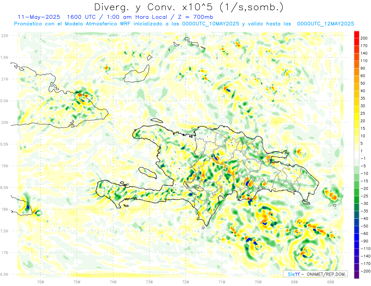371x286 pixels.
Task: Click the '22N' latitude label
Action: point(5,36)
